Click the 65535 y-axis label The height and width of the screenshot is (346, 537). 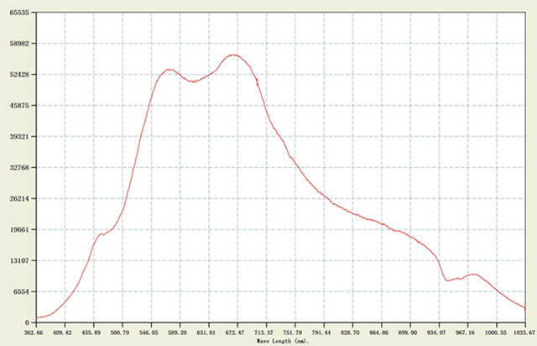coord(18,13)
